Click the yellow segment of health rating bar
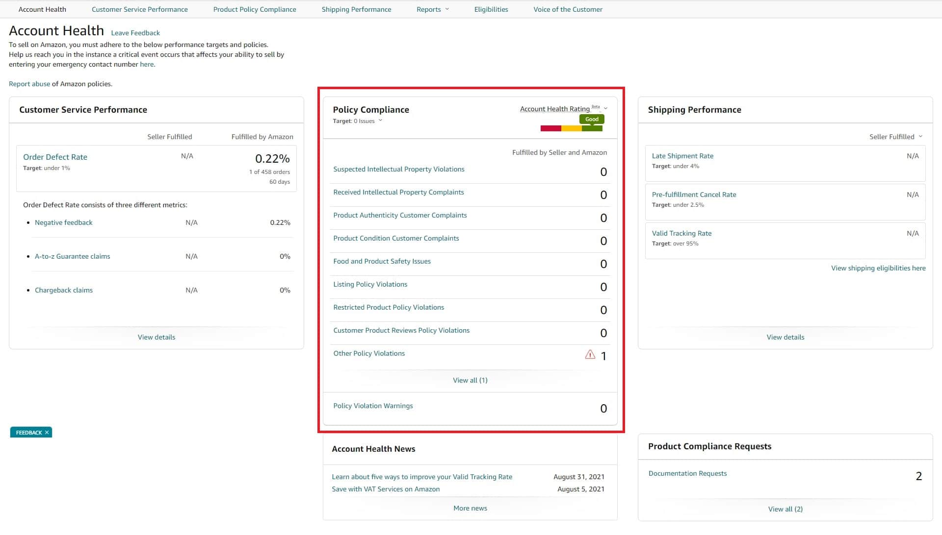The width and height of the screenshot is (942, 535). click(571, 128)
